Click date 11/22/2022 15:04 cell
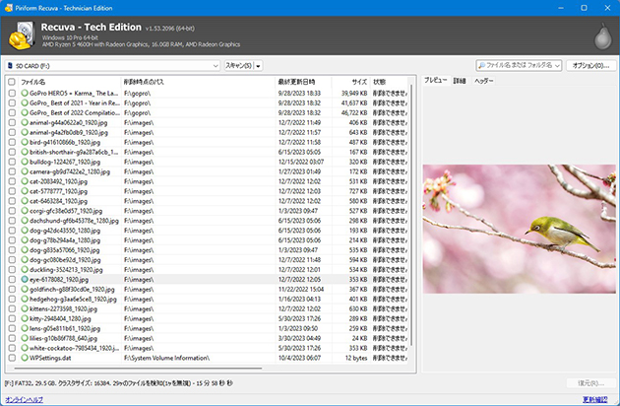This screenshot has width=620, height=406. 301,289
